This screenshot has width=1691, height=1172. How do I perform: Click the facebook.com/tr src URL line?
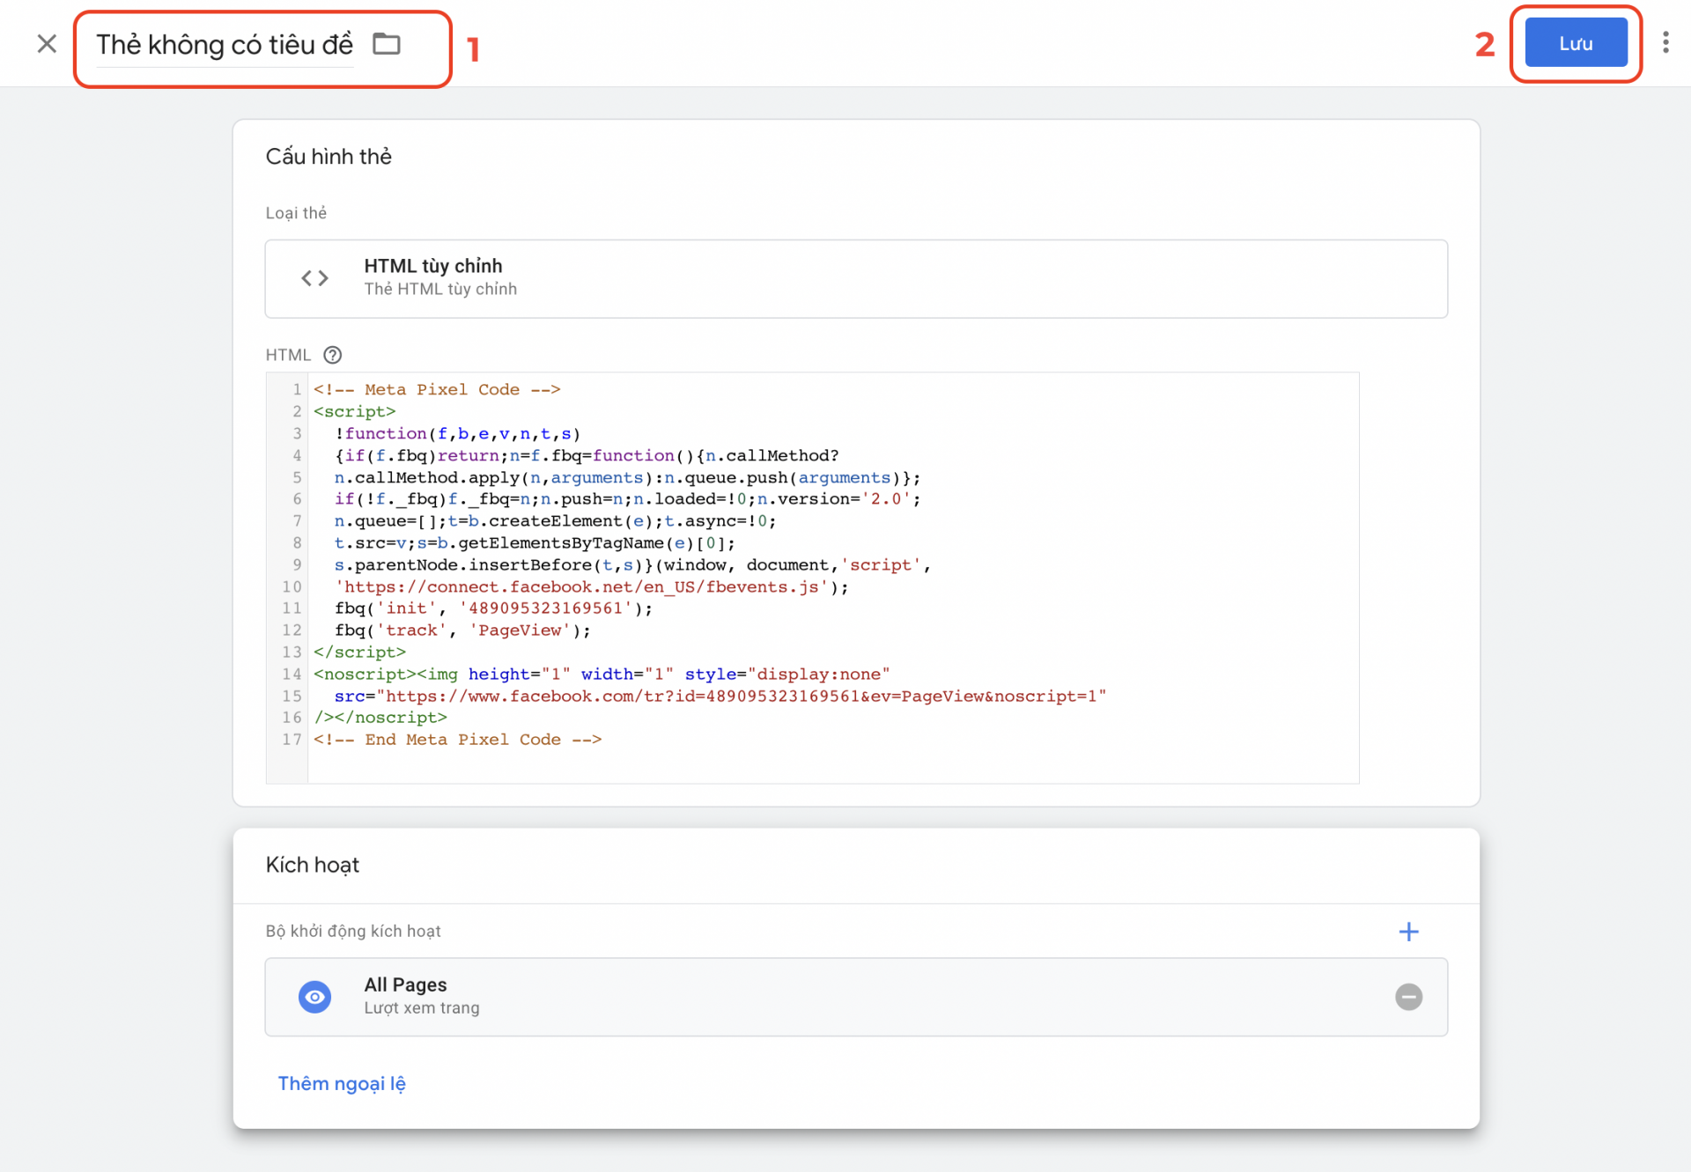[720, 697]
